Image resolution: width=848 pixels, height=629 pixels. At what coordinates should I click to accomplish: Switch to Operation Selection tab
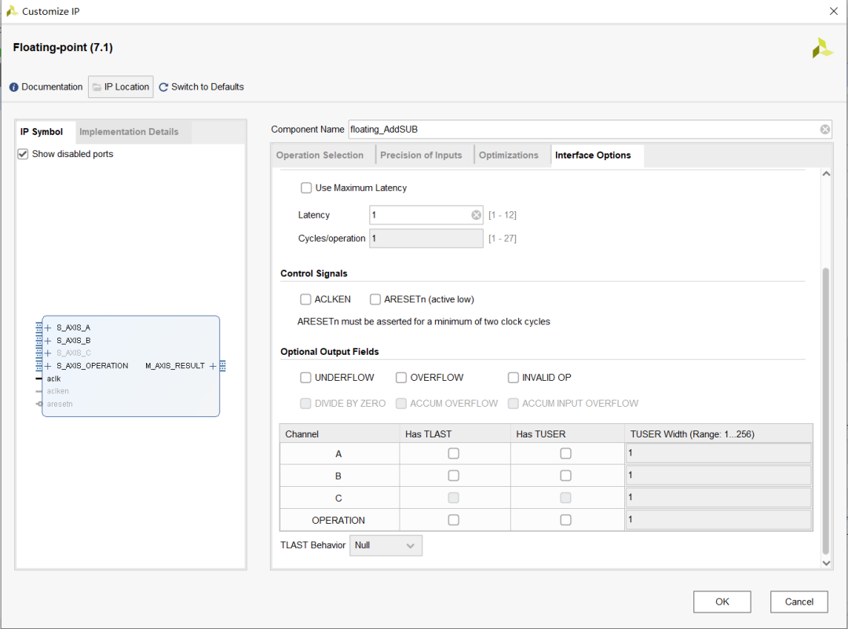point(320,155)
